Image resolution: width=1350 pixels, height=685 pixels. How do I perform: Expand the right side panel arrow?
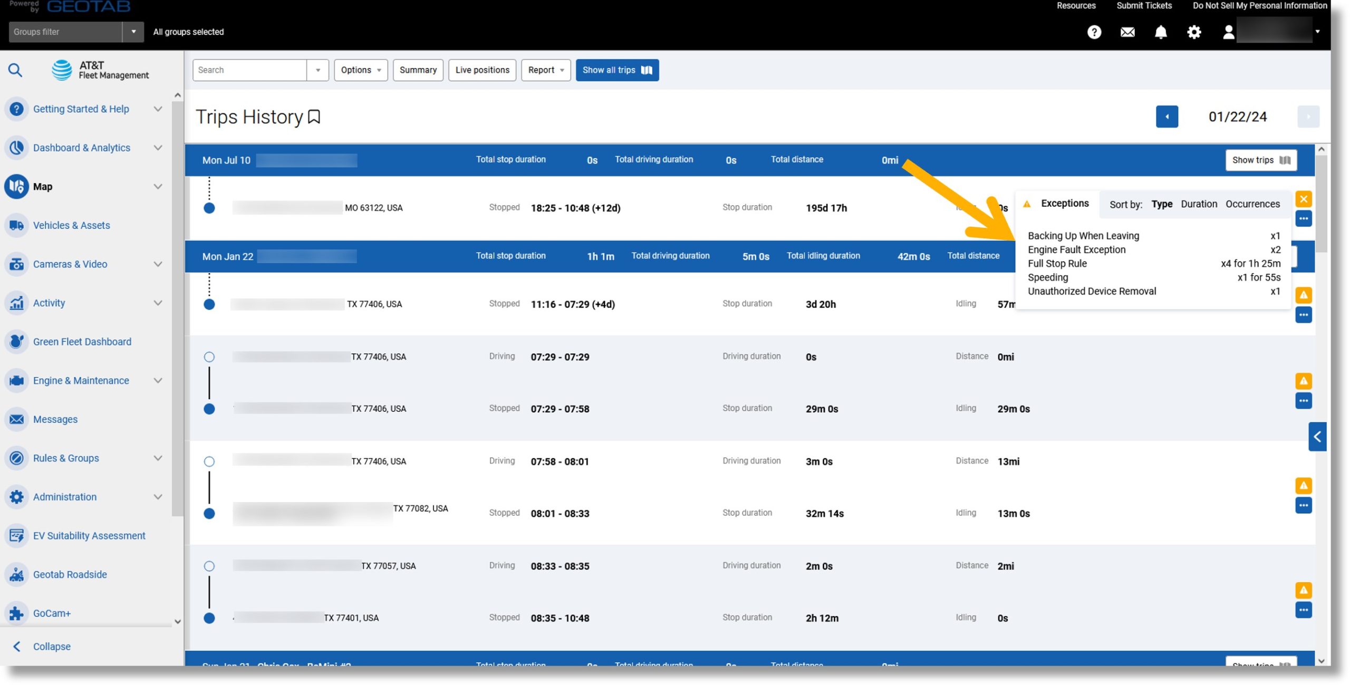[x=1317, y=437]
